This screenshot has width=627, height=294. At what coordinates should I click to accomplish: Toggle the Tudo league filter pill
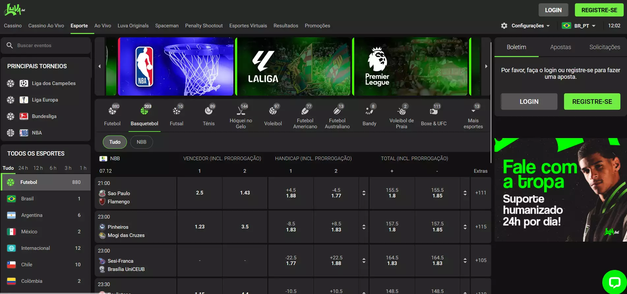115,142
